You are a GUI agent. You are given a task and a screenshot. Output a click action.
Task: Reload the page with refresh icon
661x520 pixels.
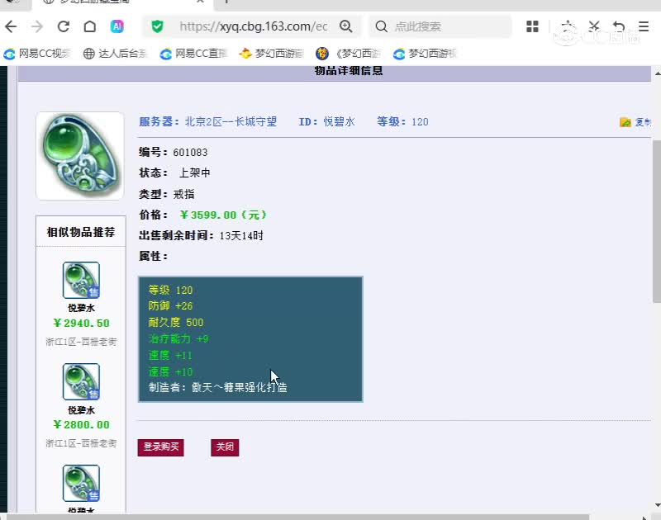tap(64, 26)
